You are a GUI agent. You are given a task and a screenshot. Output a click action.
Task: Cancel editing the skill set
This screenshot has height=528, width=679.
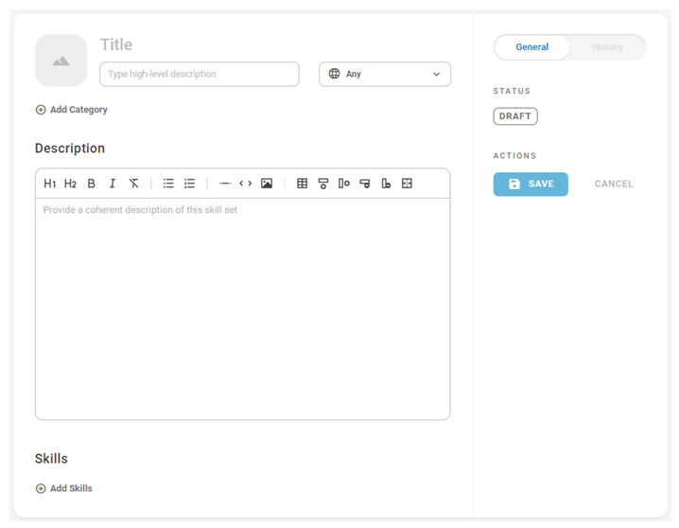[614, 185]
